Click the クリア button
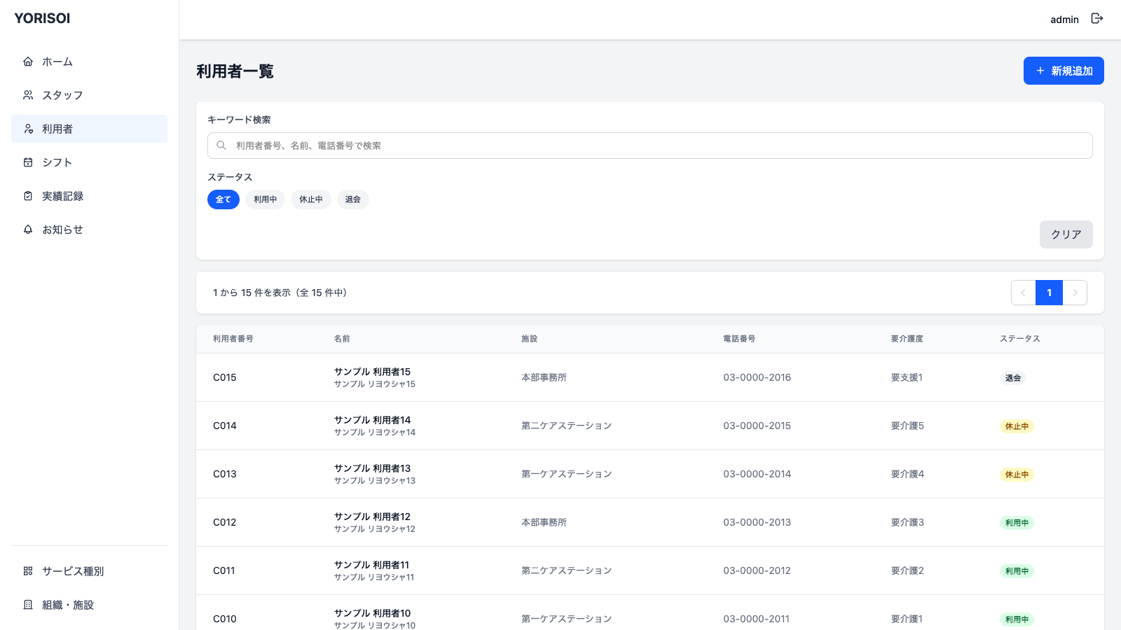Image resolution: width=1121 pixels, height=630 pixels. pos(1066,234)
